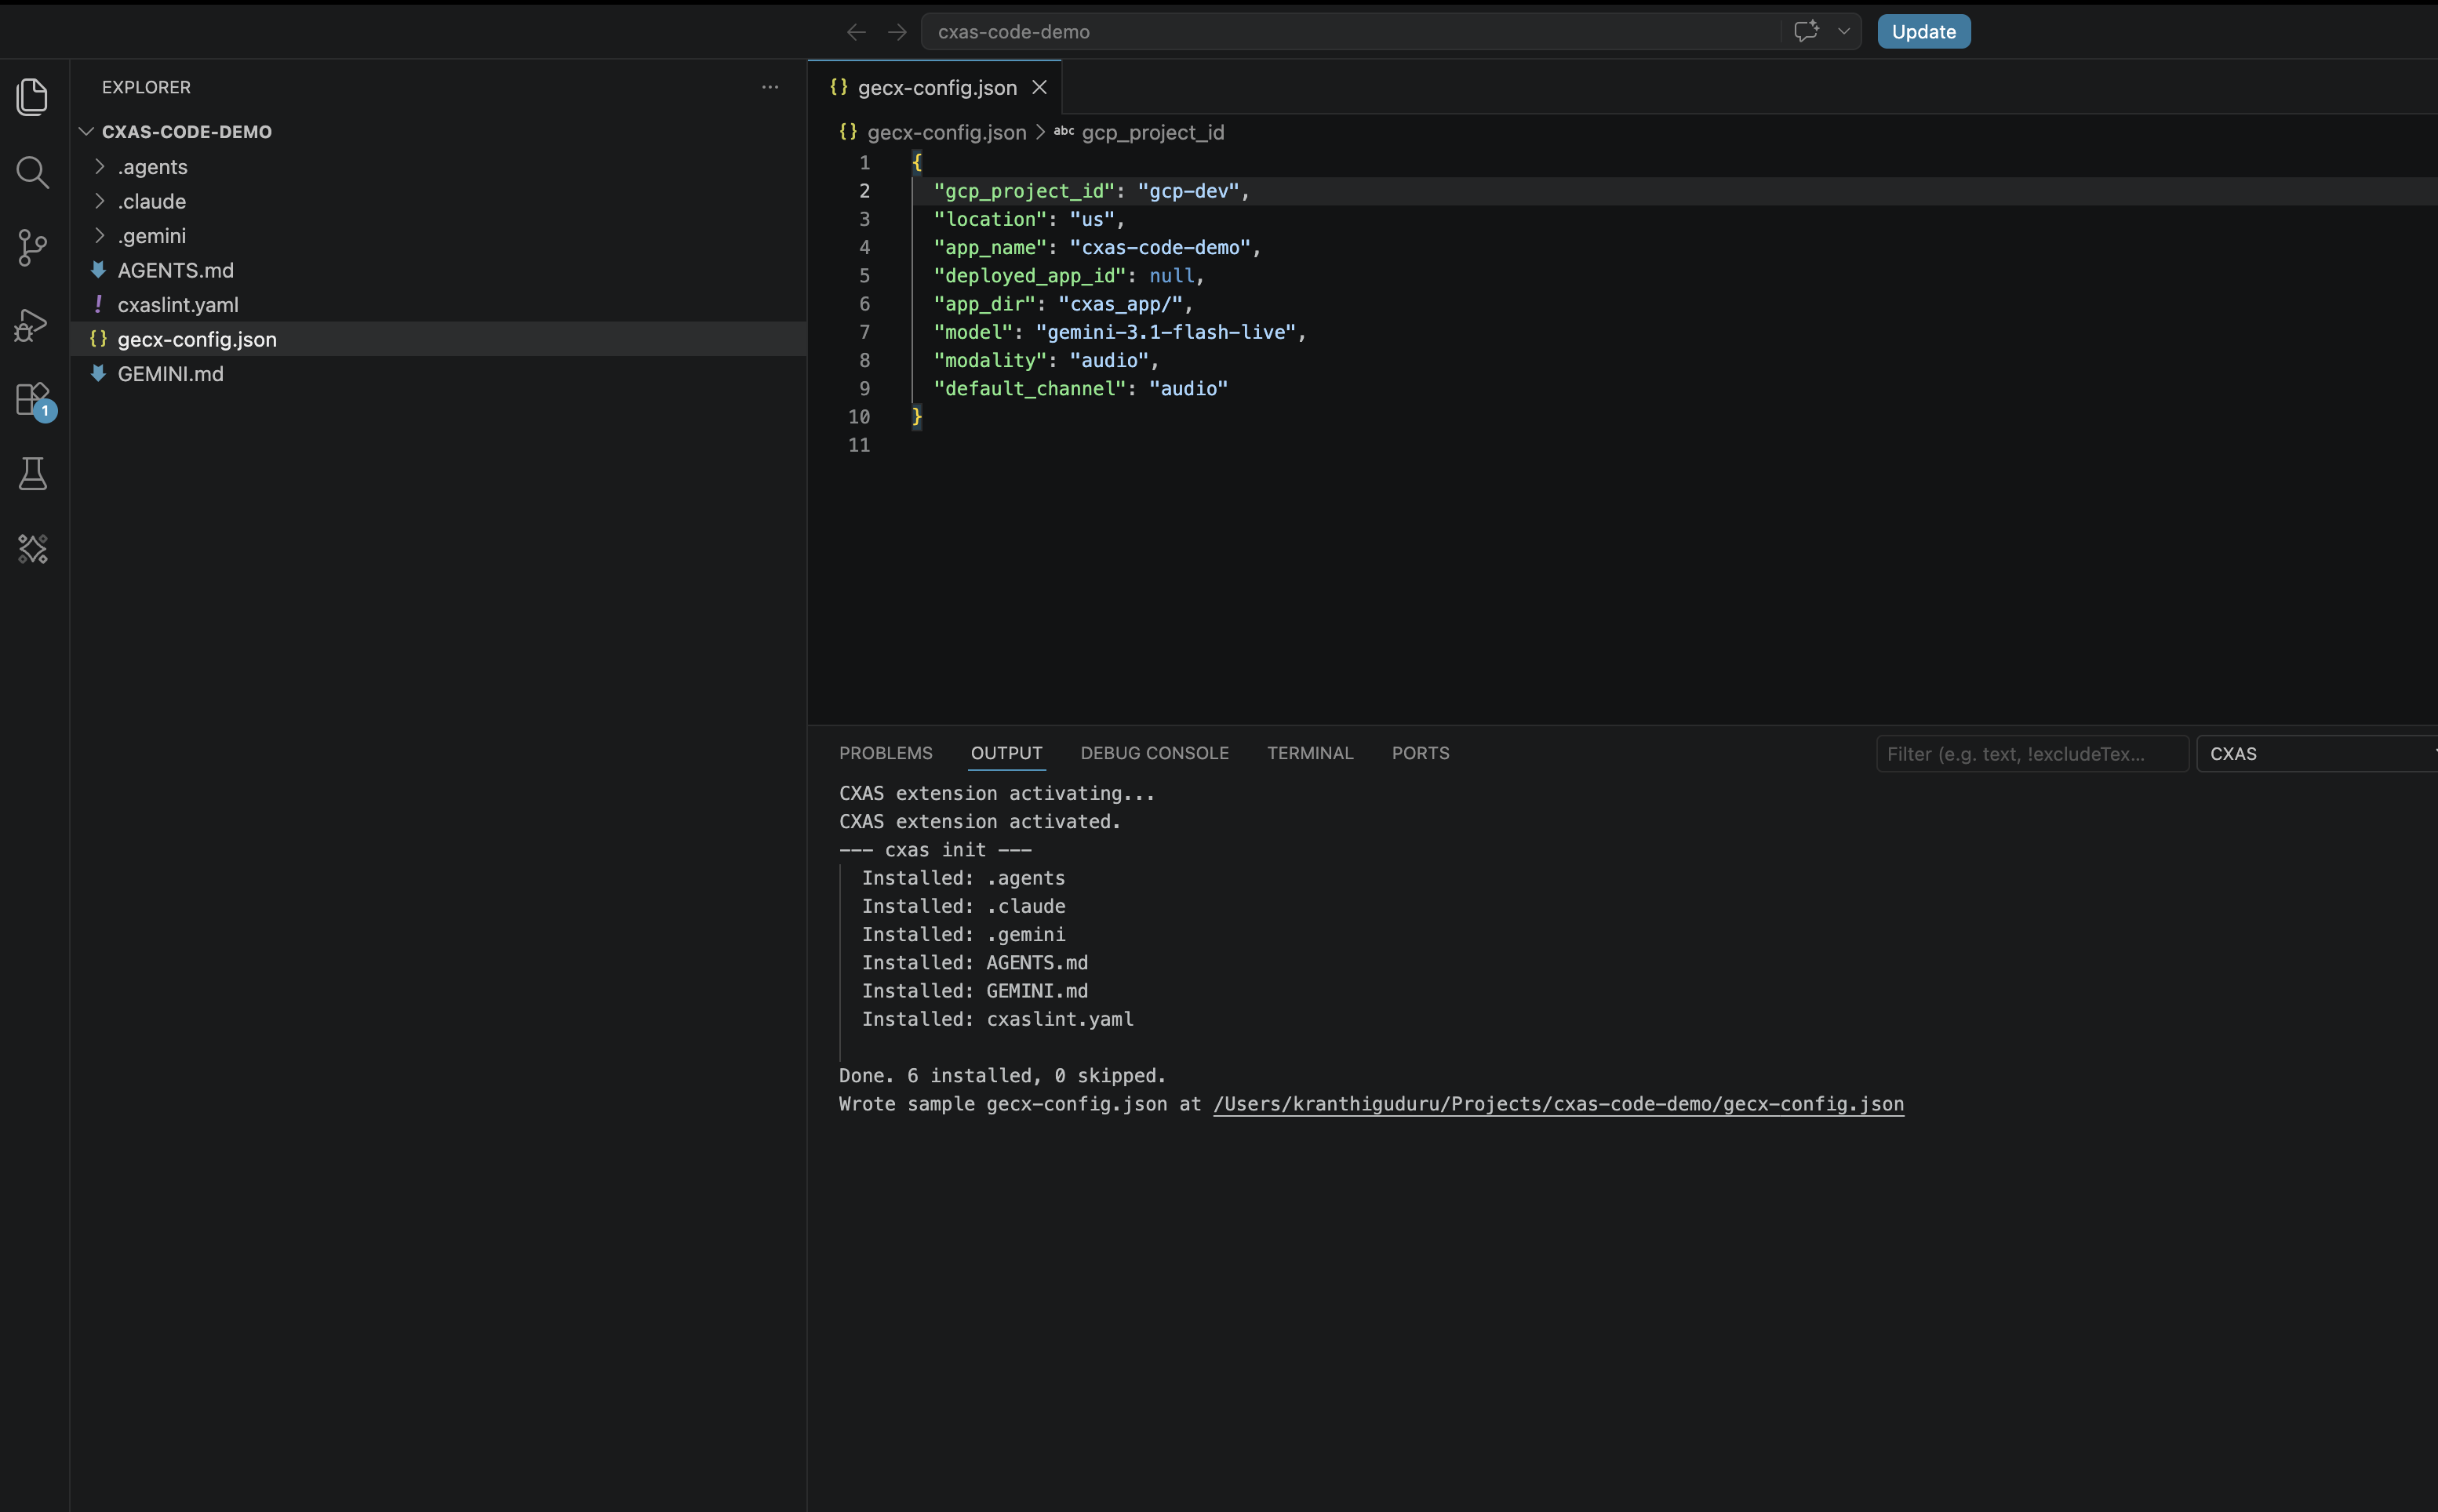Image resolution: width=2438 pixels, height=1512 pixels.
Task: Click gecx-config.json breadcrumb item
Action: (946, 132)
